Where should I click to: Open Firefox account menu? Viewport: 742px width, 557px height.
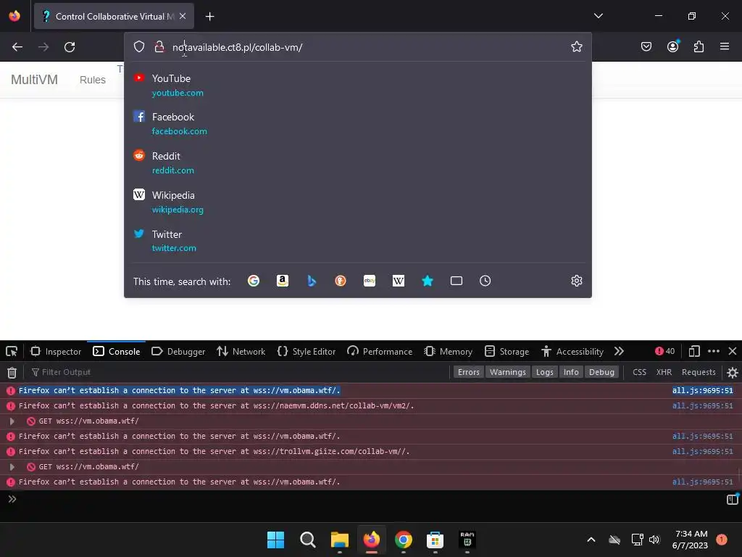672,46
